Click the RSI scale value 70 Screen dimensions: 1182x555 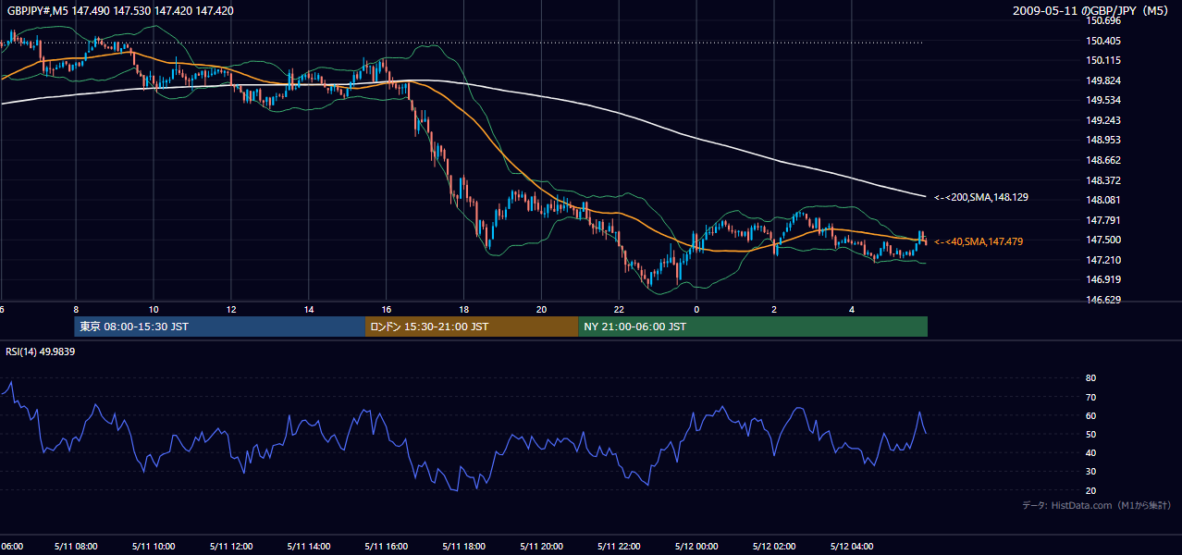1090,397
